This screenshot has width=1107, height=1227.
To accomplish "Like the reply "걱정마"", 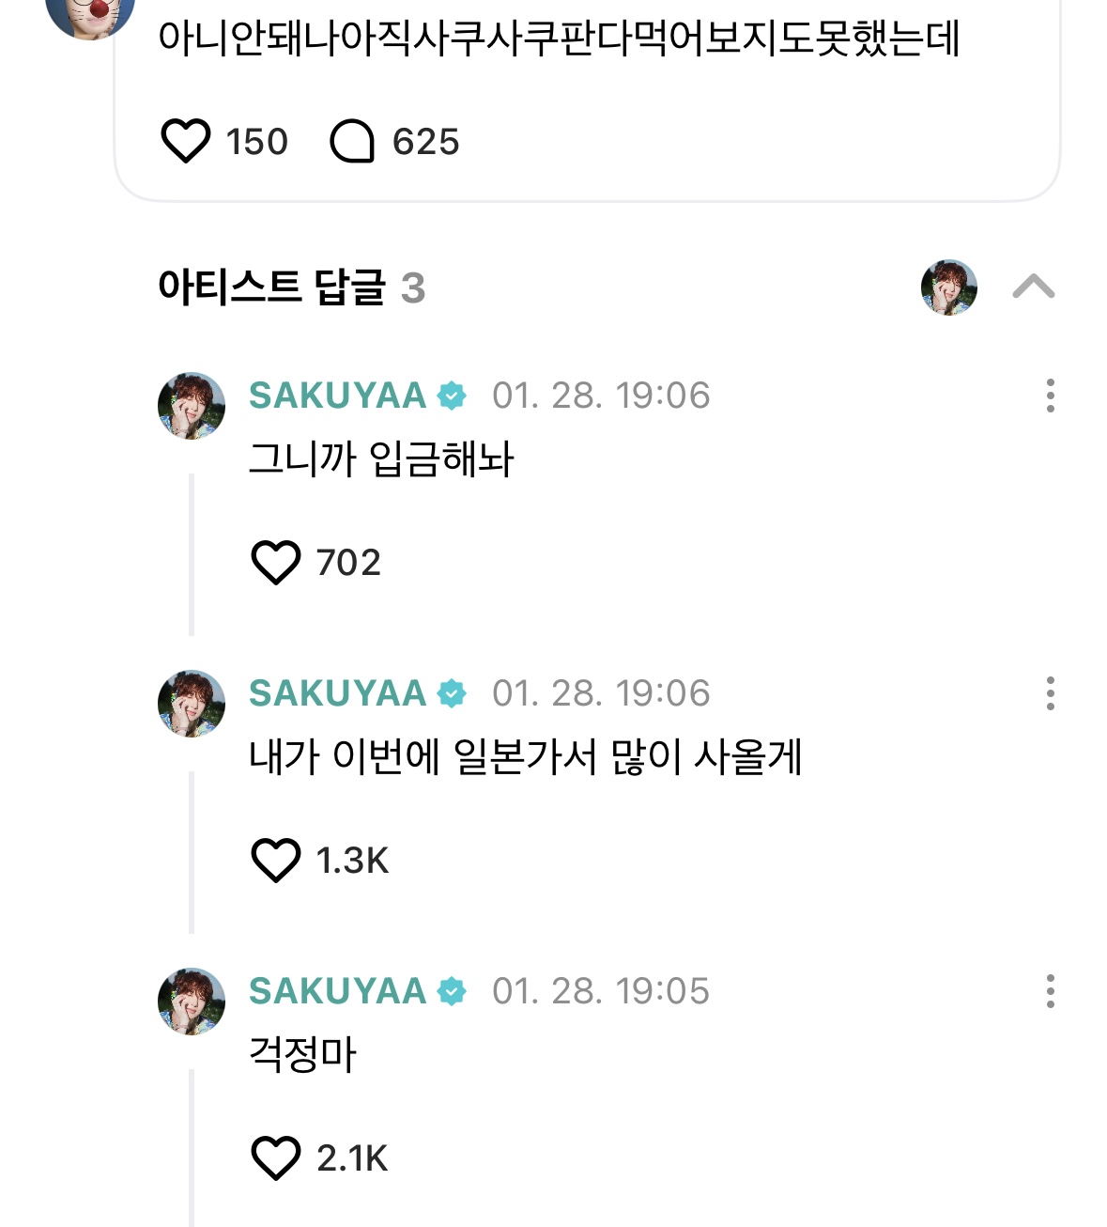I will (276, 1158).
